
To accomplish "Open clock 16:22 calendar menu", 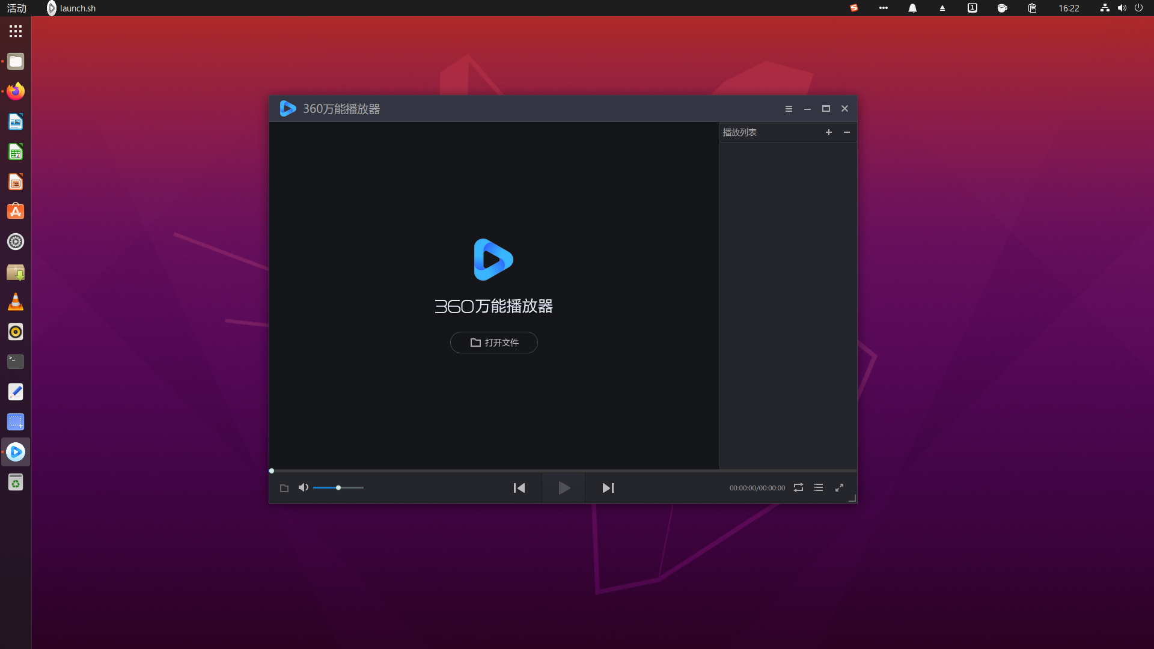I will coord(1069,8).
